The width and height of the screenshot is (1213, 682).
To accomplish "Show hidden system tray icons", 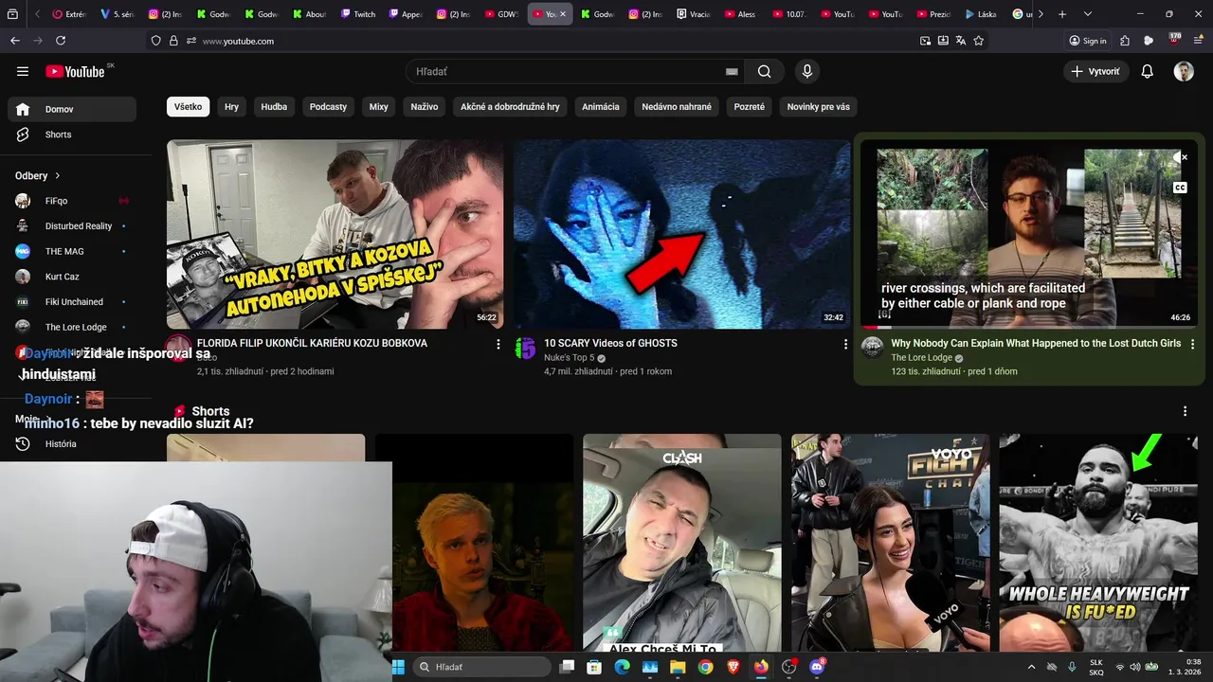I will (x=1031, y=667).
